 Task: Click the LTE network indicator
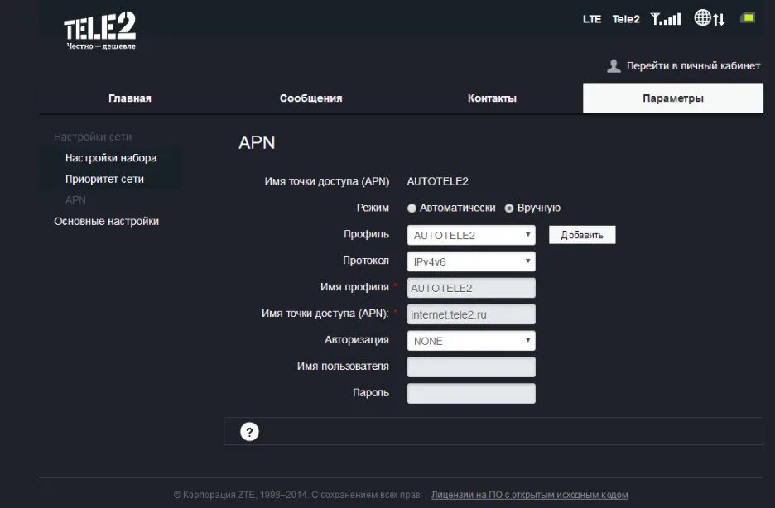(592, 19)
